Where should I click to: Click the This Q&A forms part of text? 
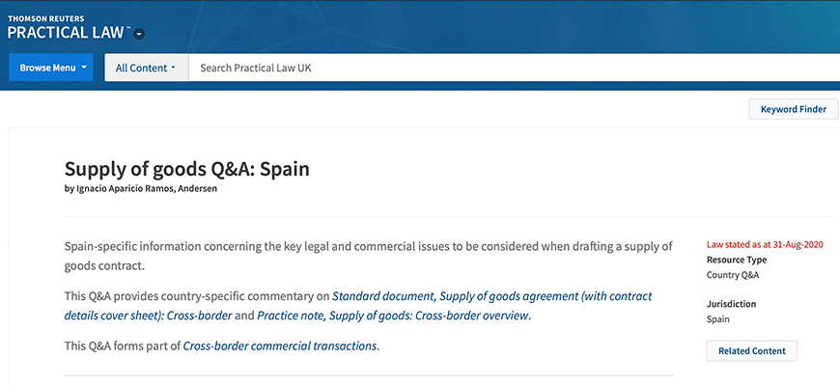pos(123,345)
